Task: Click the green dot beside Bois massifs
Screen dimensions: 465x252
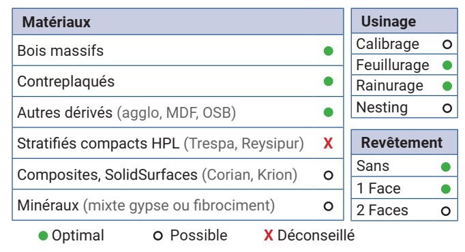Action: 328,51
